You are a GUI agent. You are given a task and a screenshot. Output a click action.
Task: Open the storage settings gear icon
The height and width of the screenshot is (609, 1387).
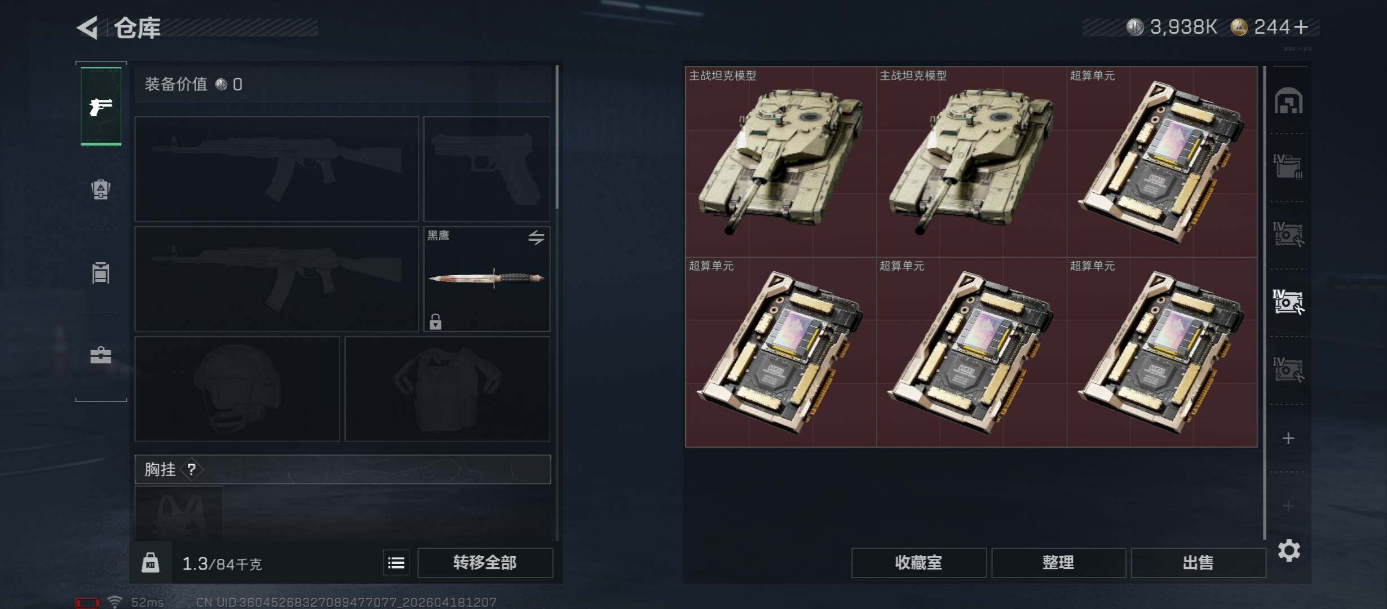coord(1289,550)
